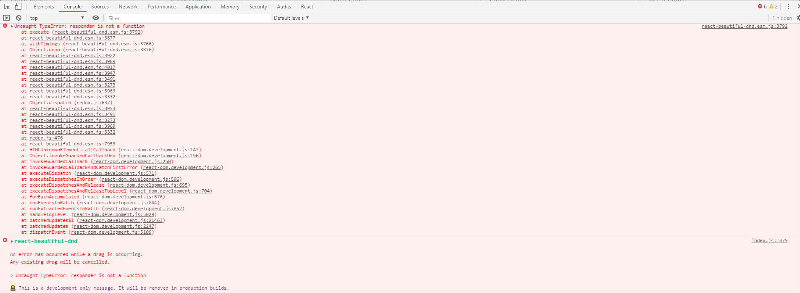Open react-beautiful-dnd.esm.js:7953 link
The image size is (800, 293).
[72, 144]
